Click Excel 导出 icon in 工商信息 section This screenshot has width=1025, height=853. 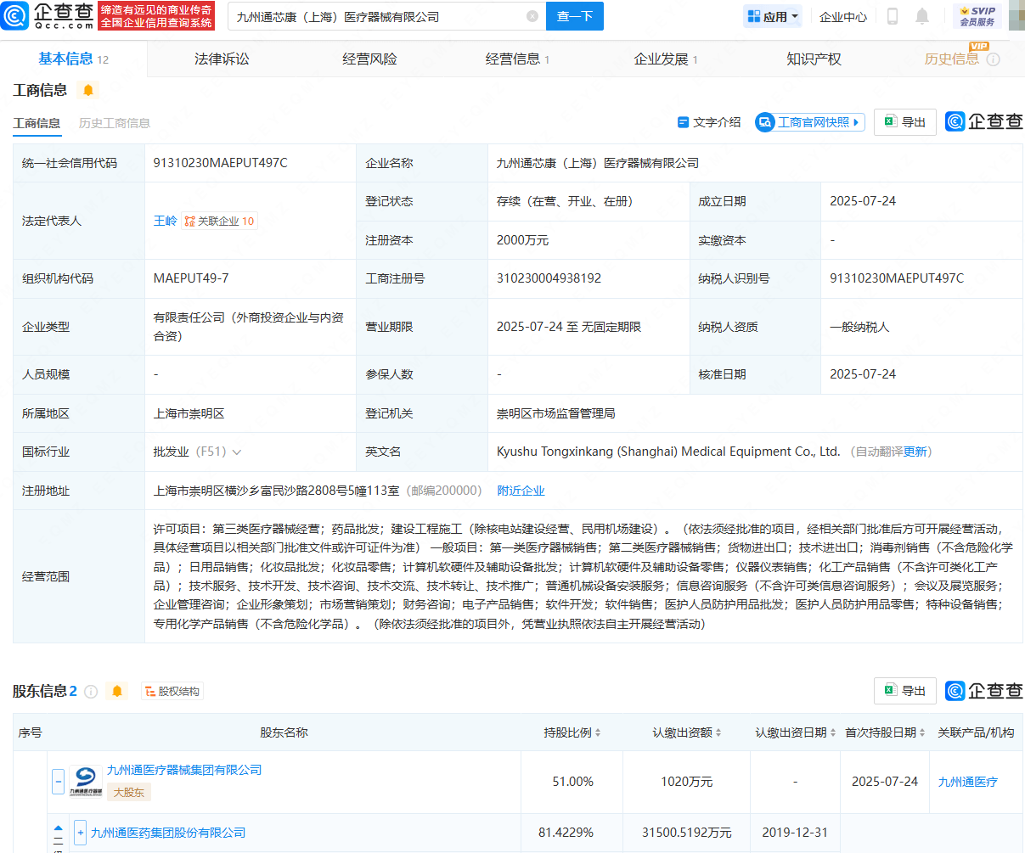(904, 121)
